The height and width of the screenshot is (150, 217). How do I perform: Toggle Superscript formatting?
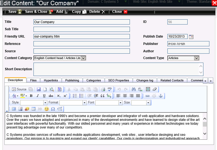(x=65, y=96)
